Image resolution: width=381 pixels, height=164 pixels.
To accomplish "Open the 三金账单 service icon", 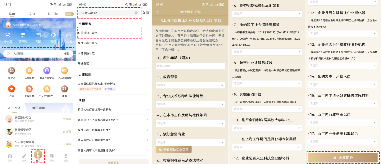I will tap(29, 71).
